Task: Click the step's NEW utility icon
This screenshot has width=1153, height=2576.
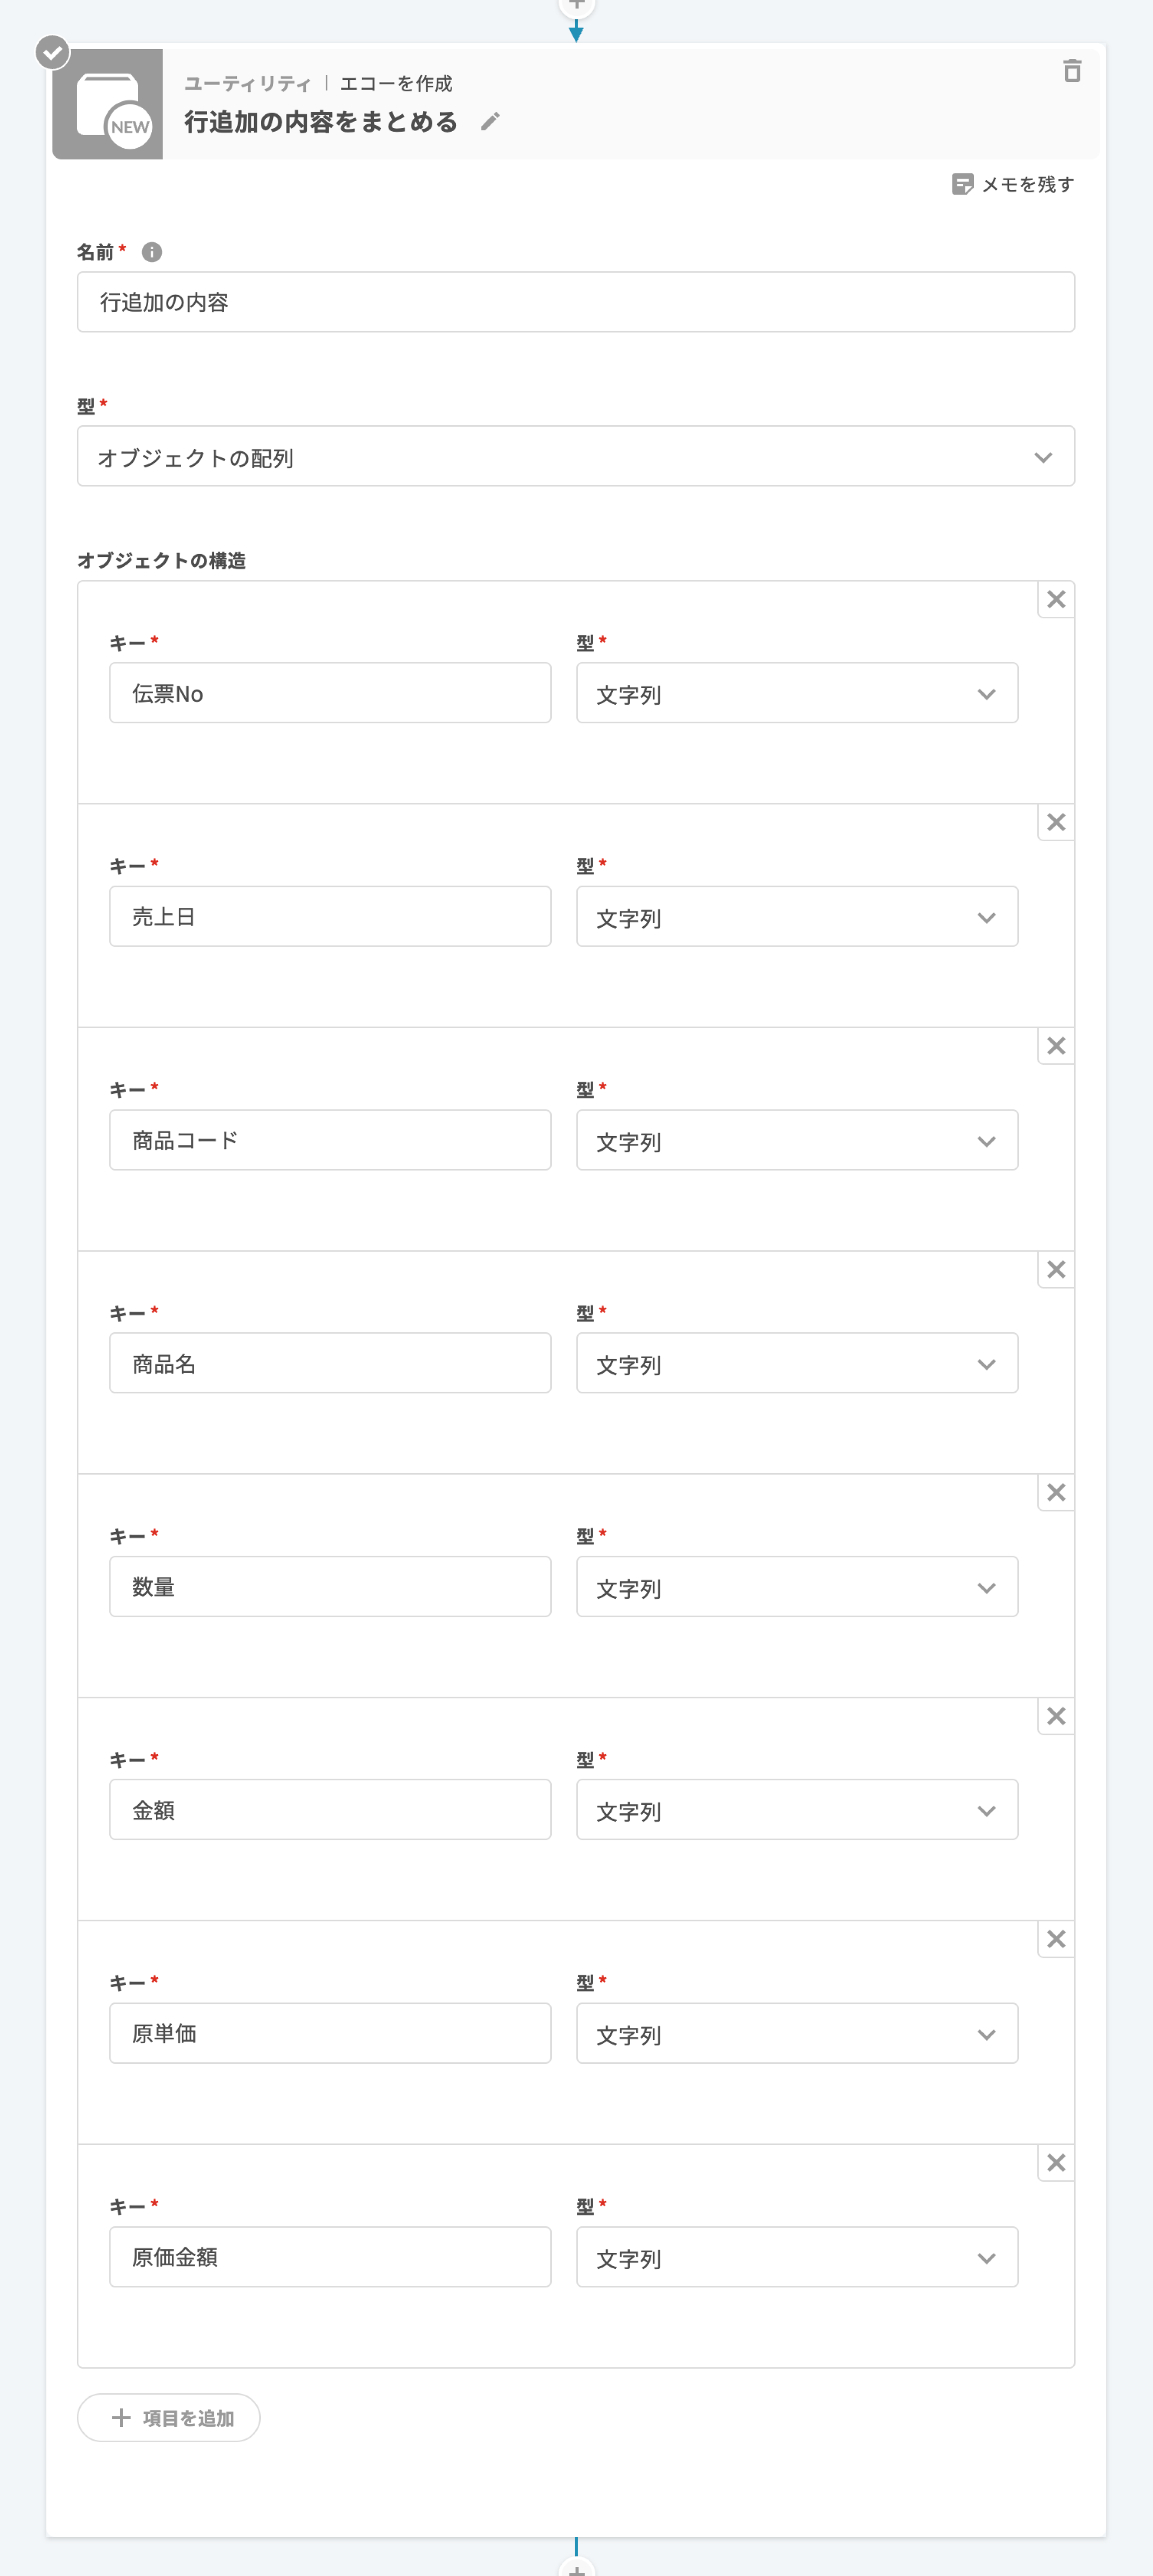Action: click(108, 105)
